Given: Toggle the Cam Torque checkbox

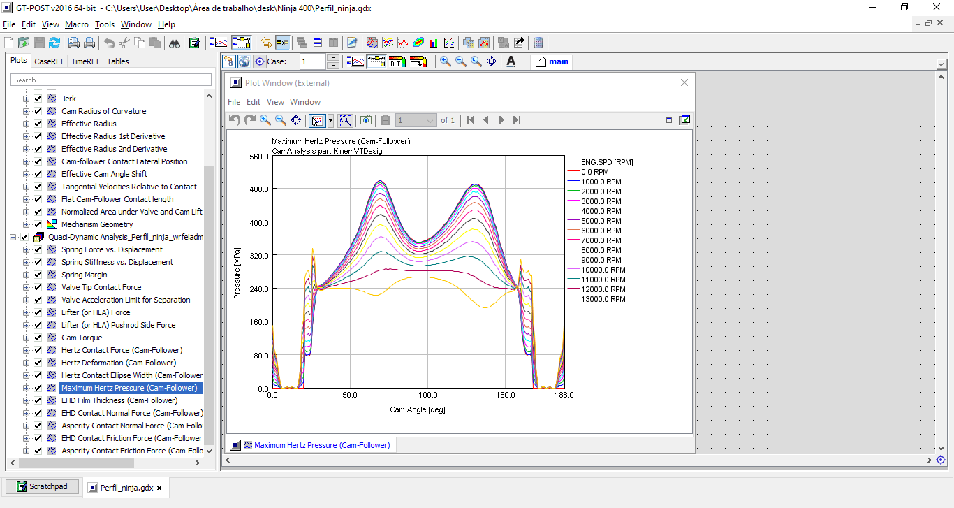Looking at the screenshot, I should coord(38,338).
